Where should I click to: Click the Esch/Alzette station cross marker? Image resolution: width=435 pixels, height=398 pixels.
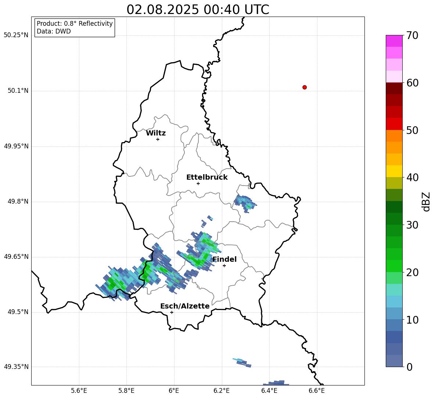[172, 312]
